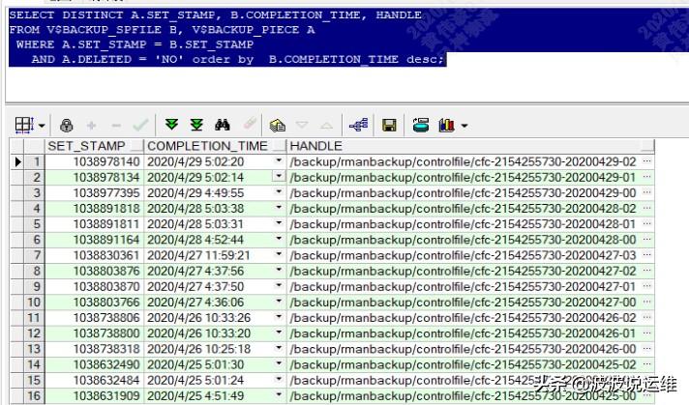Select cell with SET_STAMP 1038891818

pyautogui.click(x=95, y=209)
